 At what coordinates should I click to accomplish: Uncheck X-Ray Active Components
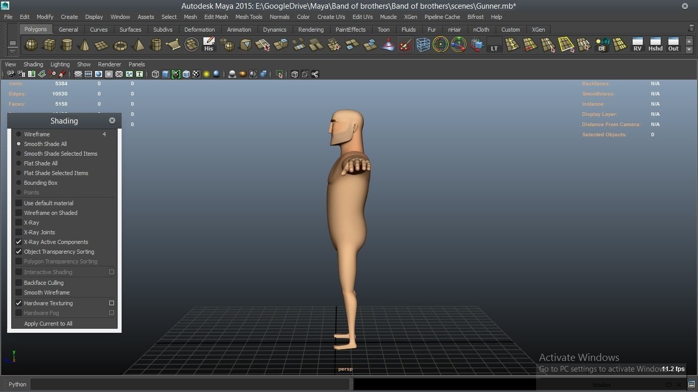tap(19, 242)
